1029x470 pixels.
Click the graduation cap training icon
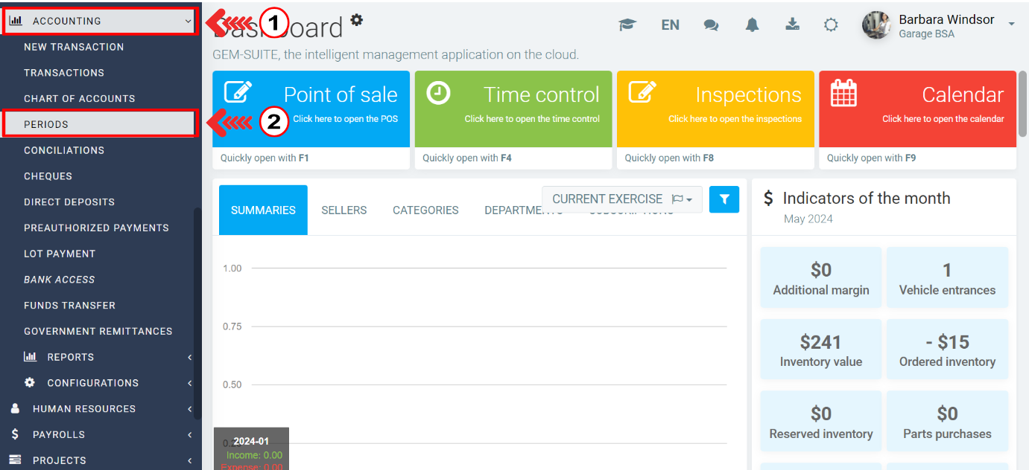coord(627,25)
